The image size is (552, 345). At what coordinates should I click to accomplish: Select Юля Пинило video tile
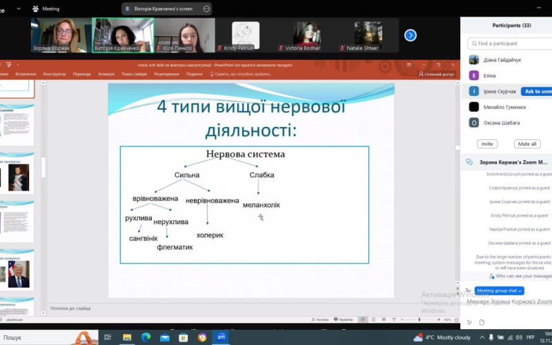(185, 35)
